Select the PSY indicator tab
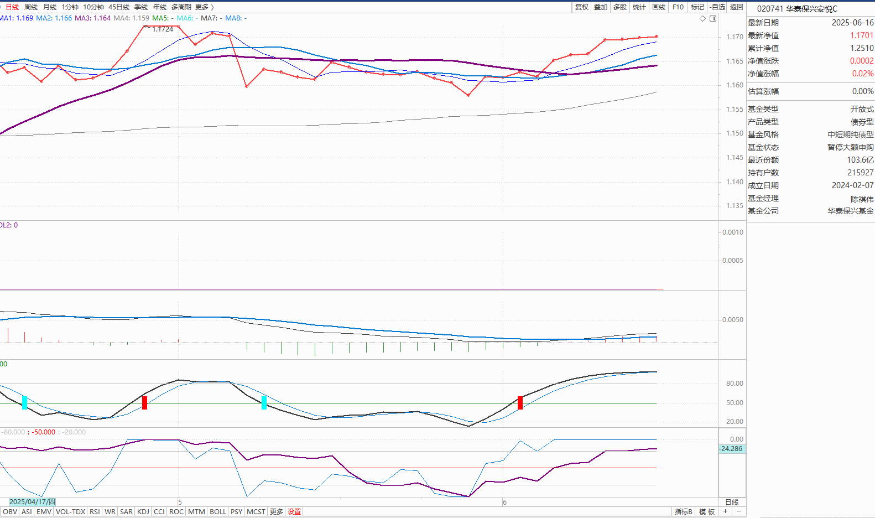The height and width of the screenshot is (518, 875). coord(236,512)
